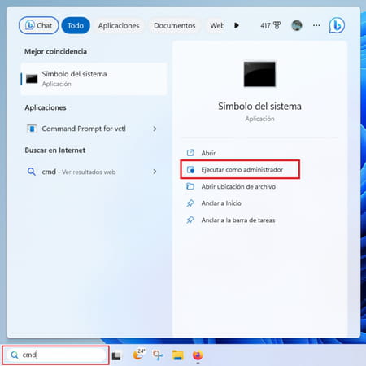Select the Todo filter tab
This screenshot has width=366, height=366.
[76, 25]
